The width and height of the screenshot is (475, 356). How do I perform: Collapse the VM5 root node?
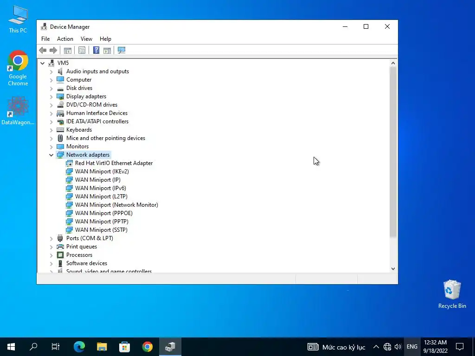[42, 63]
